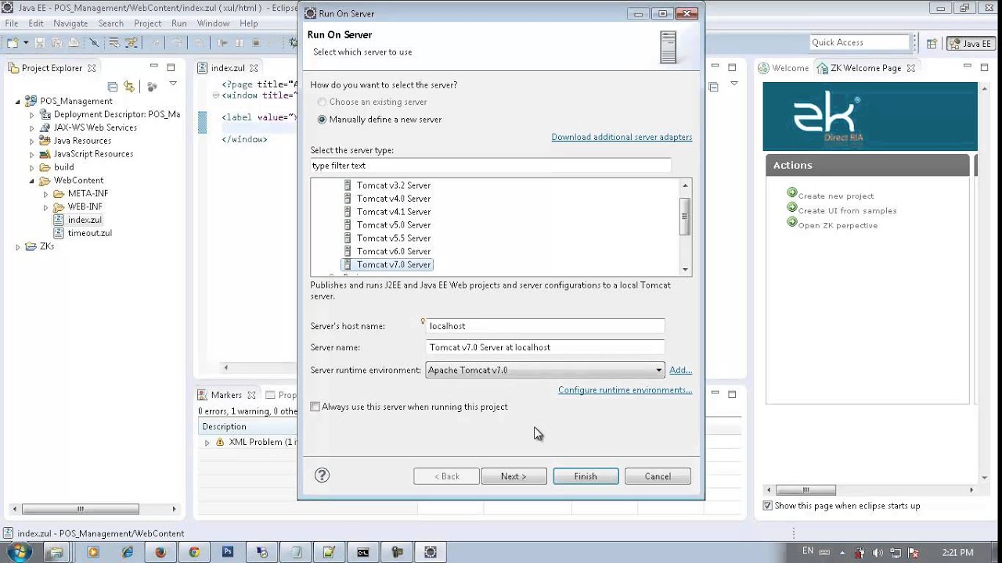Expand the JAX-WS Web Services node

(32, 127)
